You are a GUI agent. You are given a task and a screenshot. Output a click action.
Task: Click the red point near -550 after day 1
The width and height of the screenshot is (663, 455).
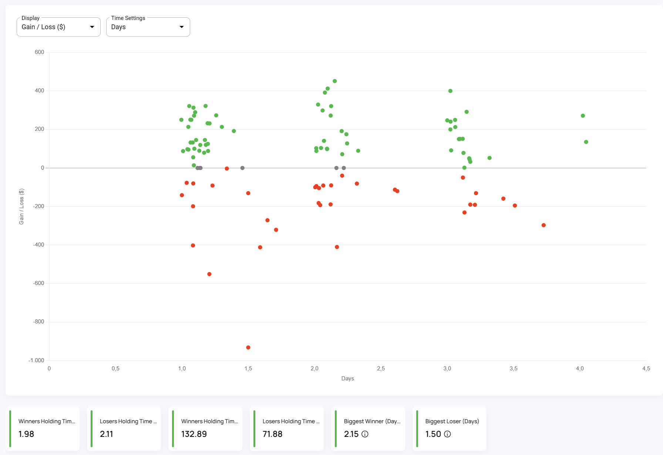pyautogui.click(x=209, y=274)
